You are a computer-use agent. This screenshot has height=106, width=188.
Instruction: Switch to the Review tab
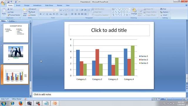click(x=60, y=5)
